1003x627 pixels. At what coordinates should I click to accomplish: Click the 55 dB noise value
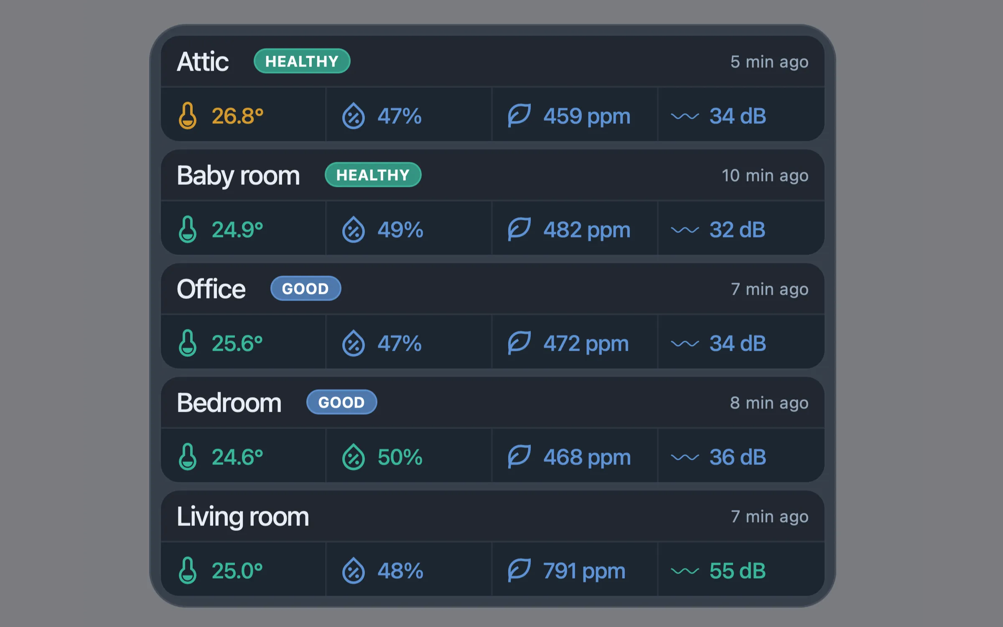coord(738,571)
